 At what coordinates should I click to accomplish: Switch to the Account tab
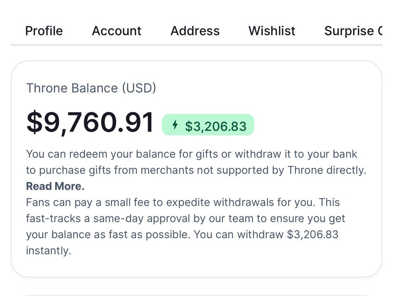(x=117, y=31)
